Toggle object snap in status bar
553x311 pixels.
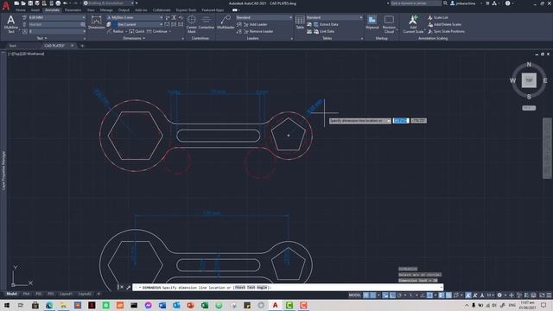429,295
